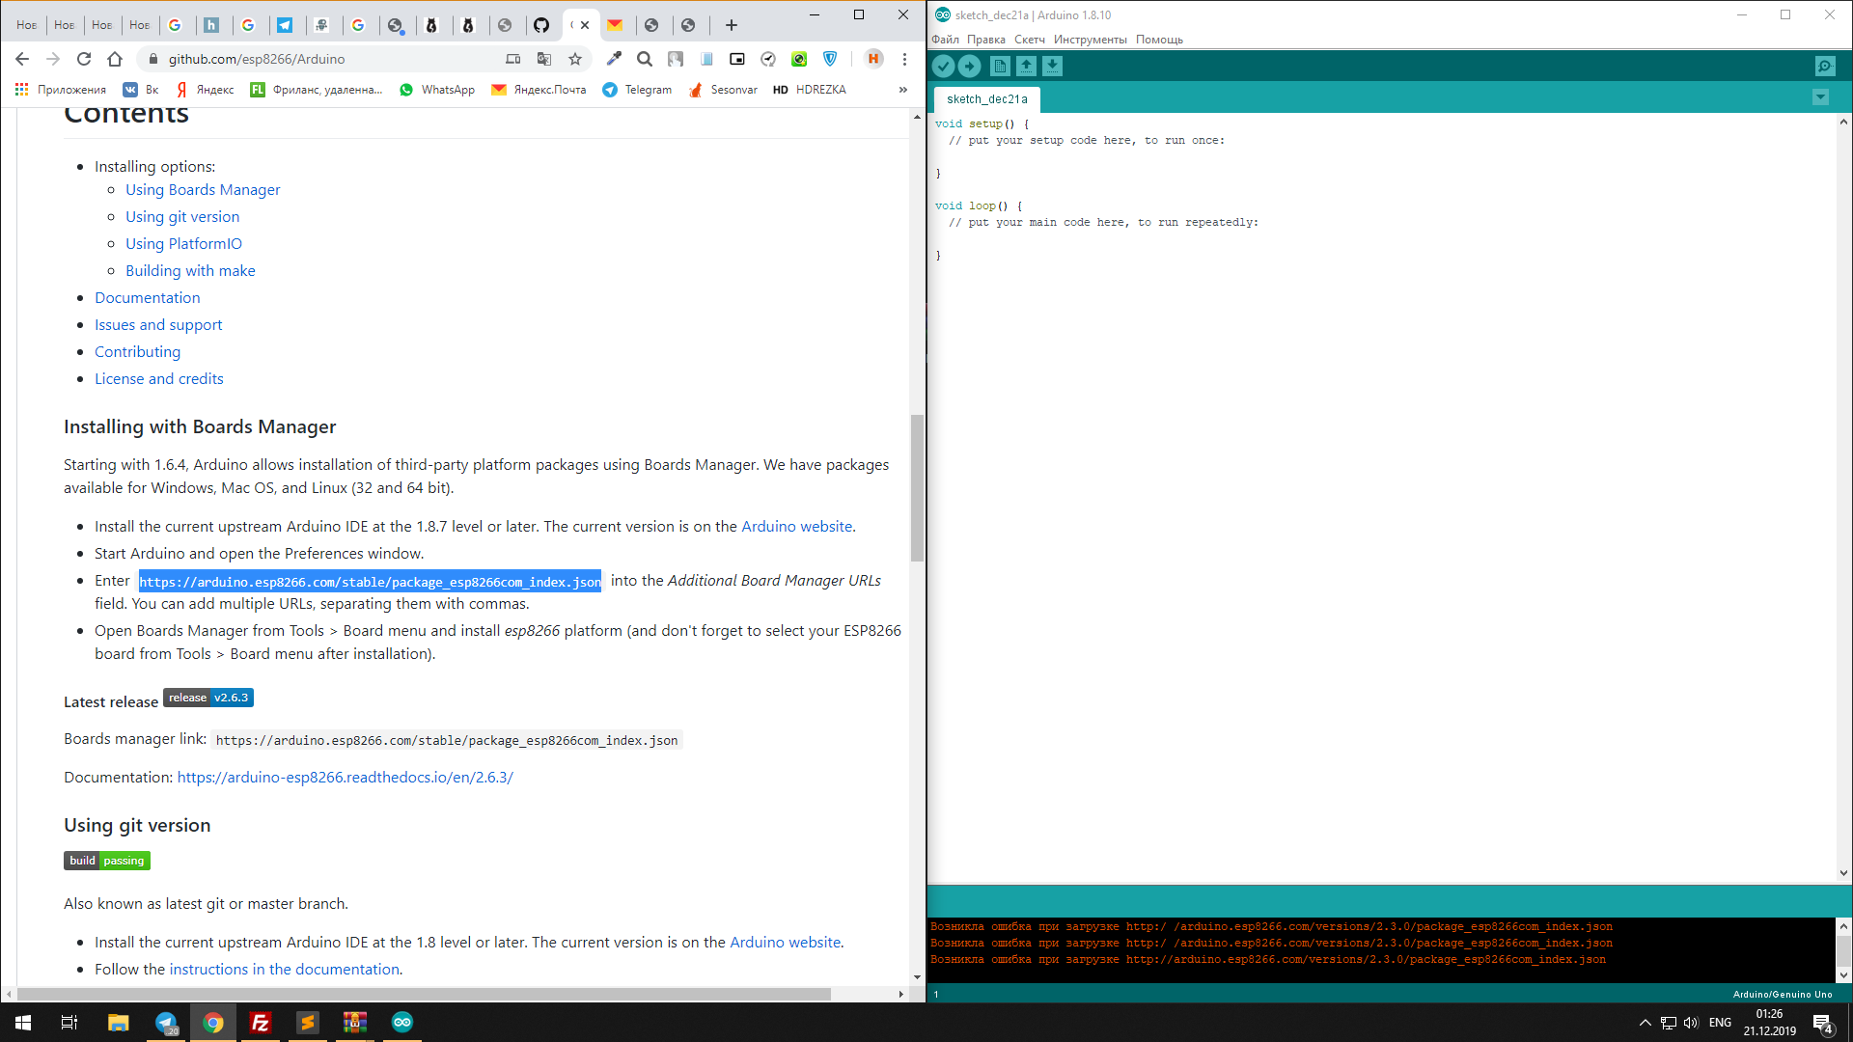Open WinRAR from the taskbar

coord(355,1023)
